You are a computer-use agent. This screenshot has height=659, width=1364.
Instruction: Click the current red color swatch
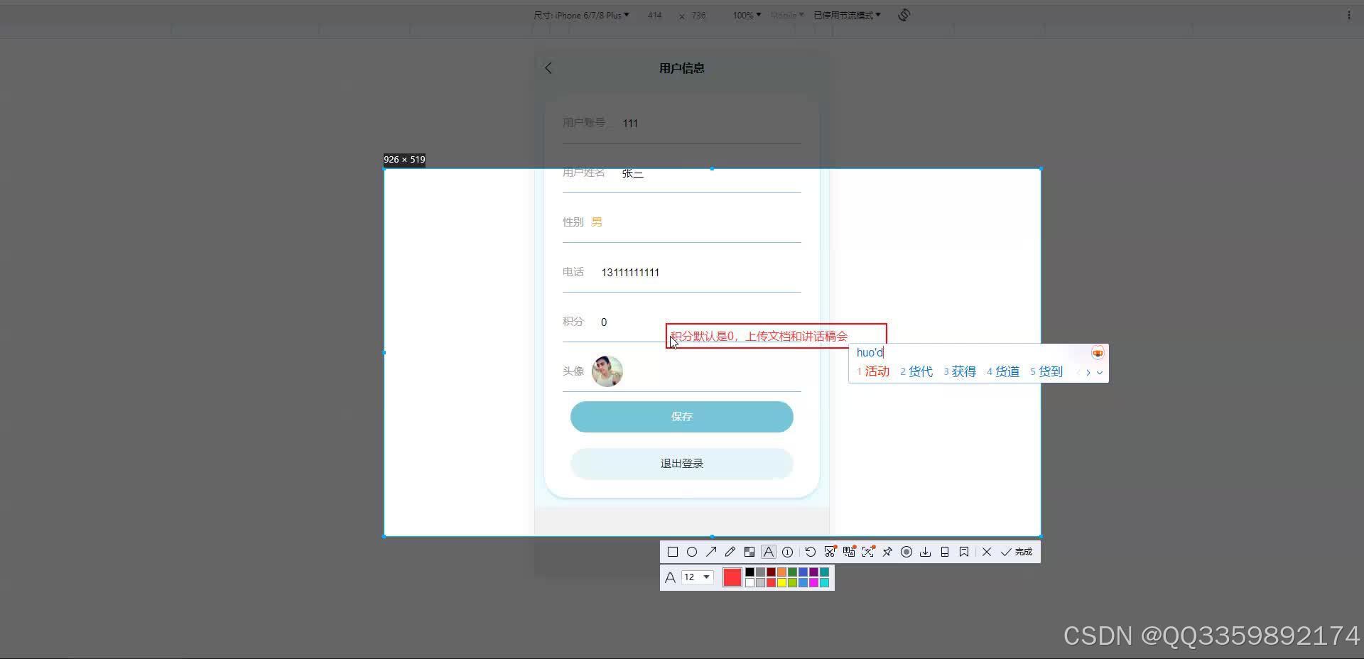(x=732, y=577)
